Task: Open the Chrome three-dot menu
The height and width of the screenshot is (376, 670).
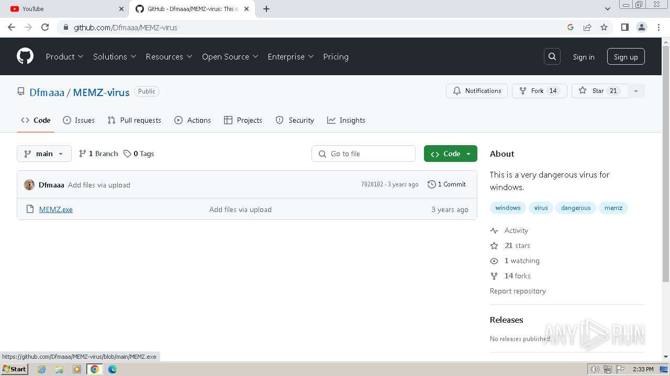Action: (x=659, y=27)
